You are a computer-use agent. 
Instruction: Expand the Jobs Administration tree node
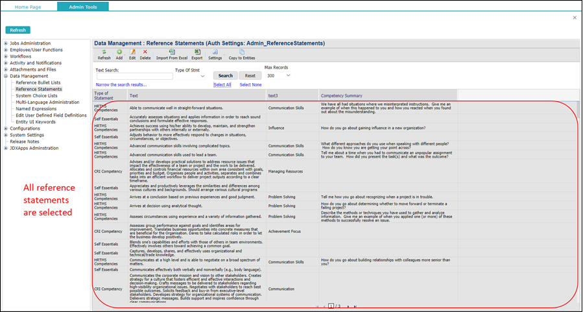point(6,43)
